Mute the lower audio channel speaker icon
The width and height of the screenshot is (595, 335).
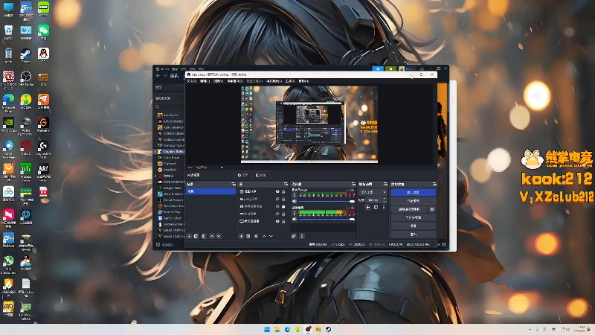[x=294, y=219]
